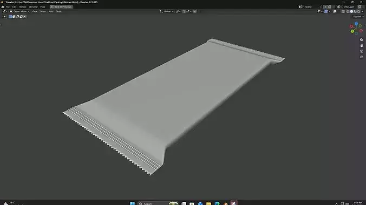
Task: Click the Blender logo menu icon
Action: click(x=3, y=7)
